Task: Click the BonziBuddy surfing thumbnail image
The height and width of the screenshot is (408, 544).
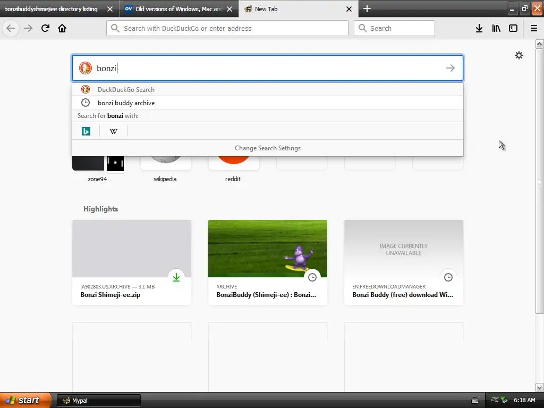Action: pos(268,249)
